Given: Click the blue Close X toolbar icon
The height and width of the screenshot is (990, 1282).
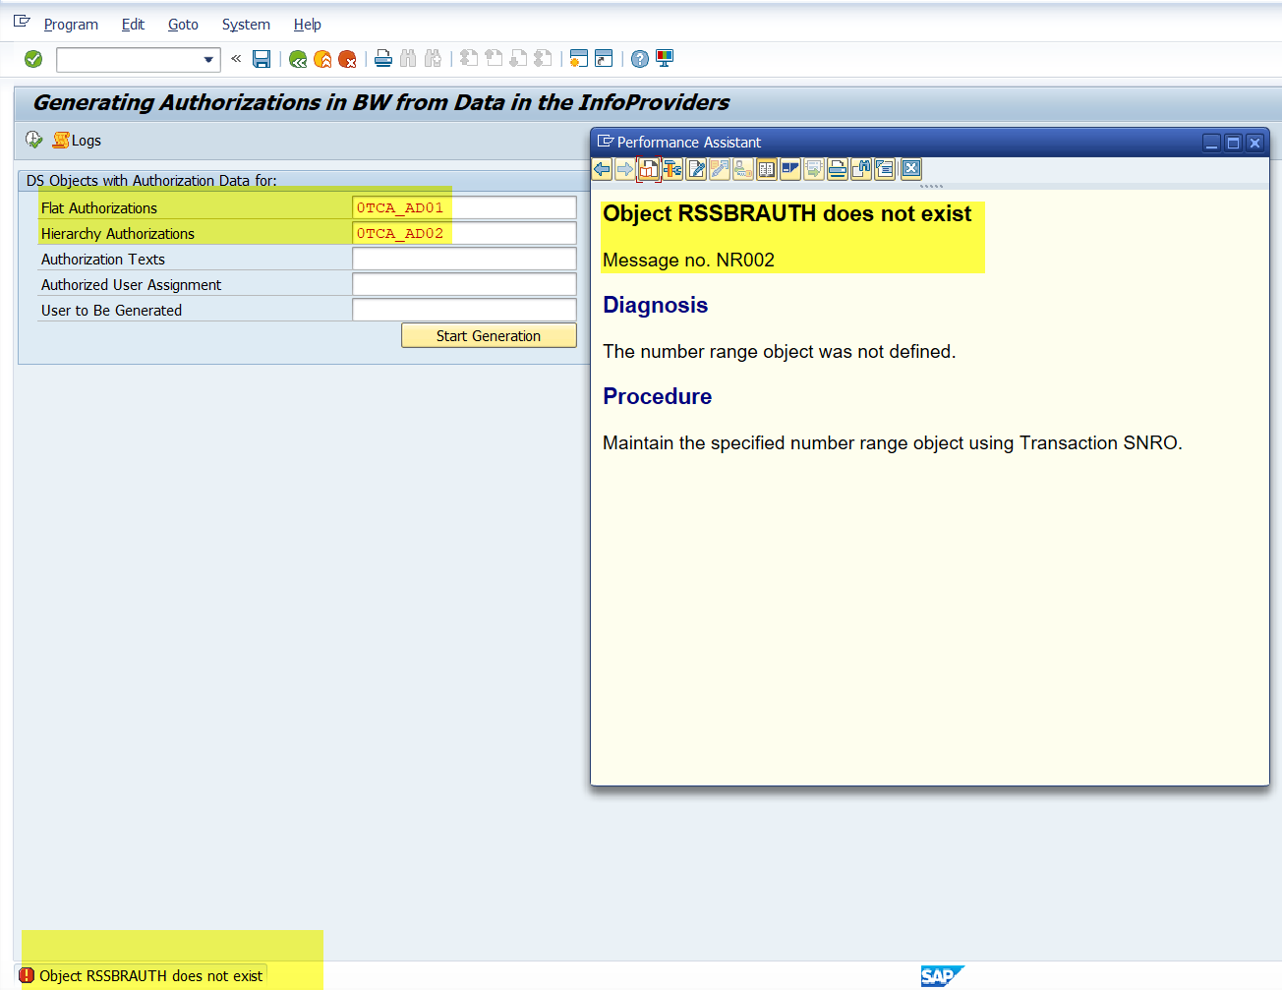Looking at the screenshot, I should [x=911, y=168].
